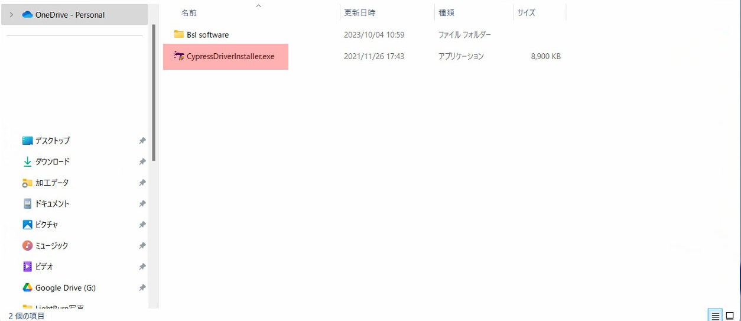This screenshot has width=741, height=321.
Task: Open ビデオ in quick access
Action: tap(44, 267)
